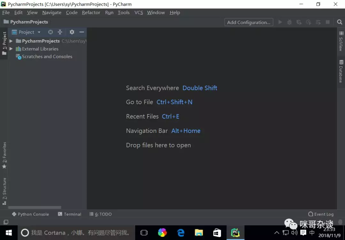Click the volume speaker tray icon
The width and height of the screenshot is (345, 240).
[294, 233]
